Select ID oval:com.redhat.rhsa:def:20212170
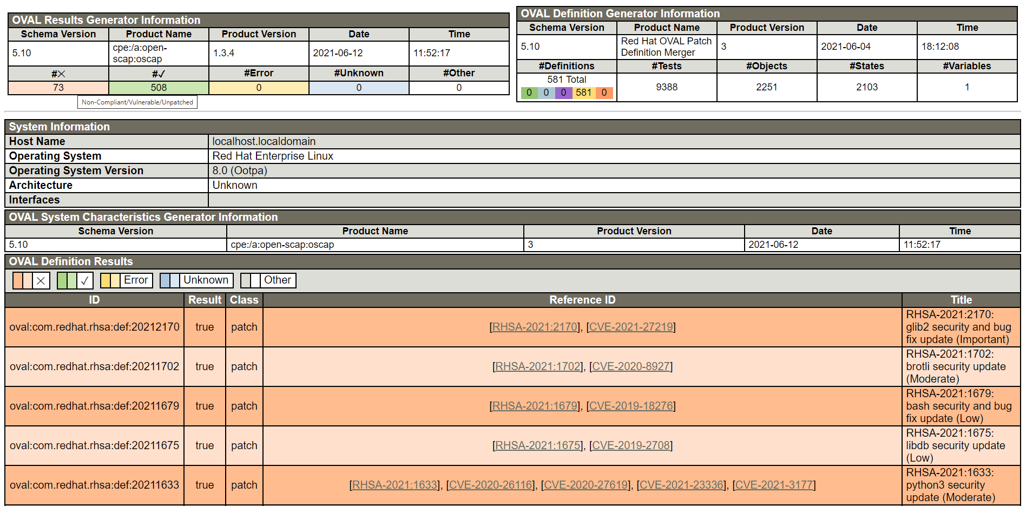Viewport: 1026px width, 506px height. [94, 327]
